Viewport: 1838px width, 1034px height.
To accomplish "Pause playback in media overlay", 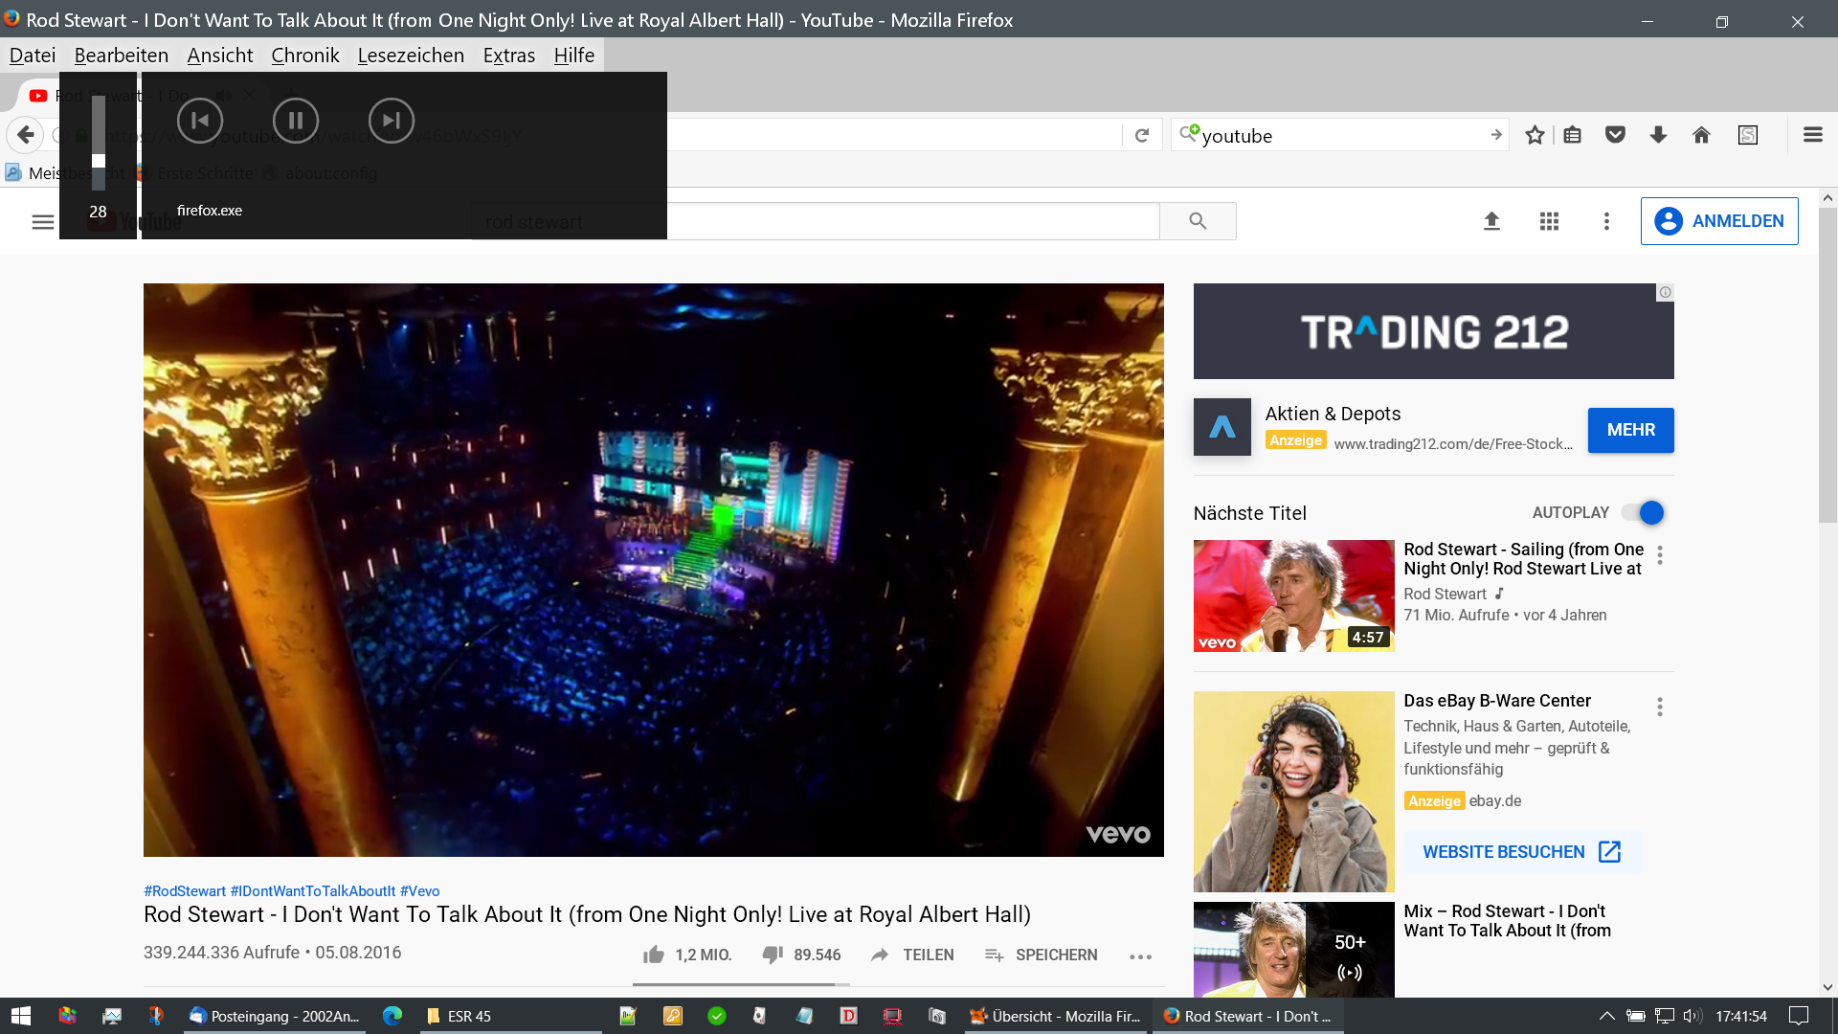I will [295, 121].
